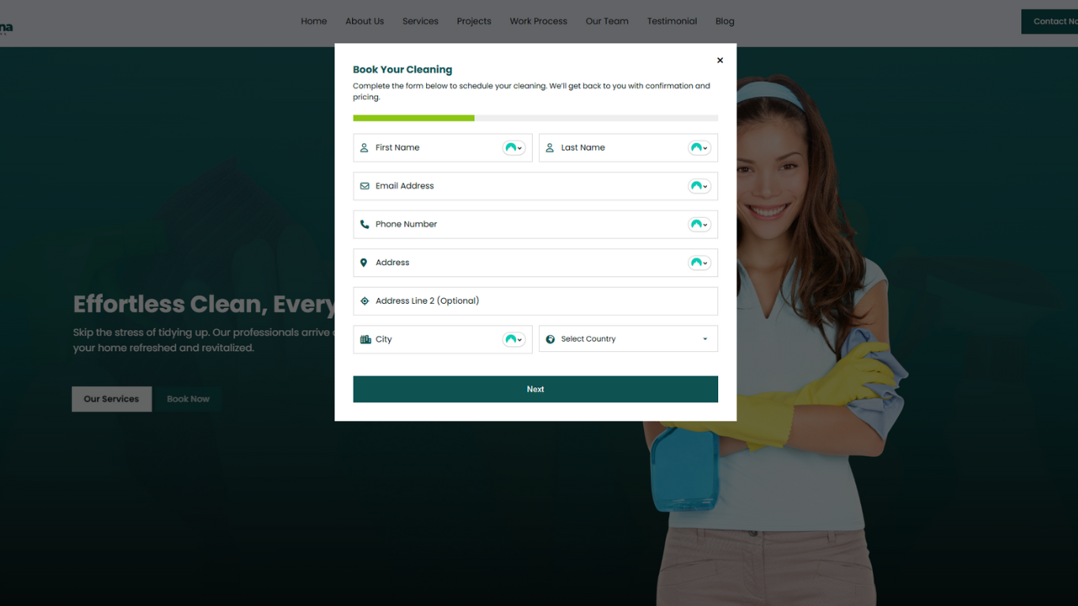The image size is (1078, 606).
Task: Focus the Address Line 2 optional field
Action: [x=537, y=301]
